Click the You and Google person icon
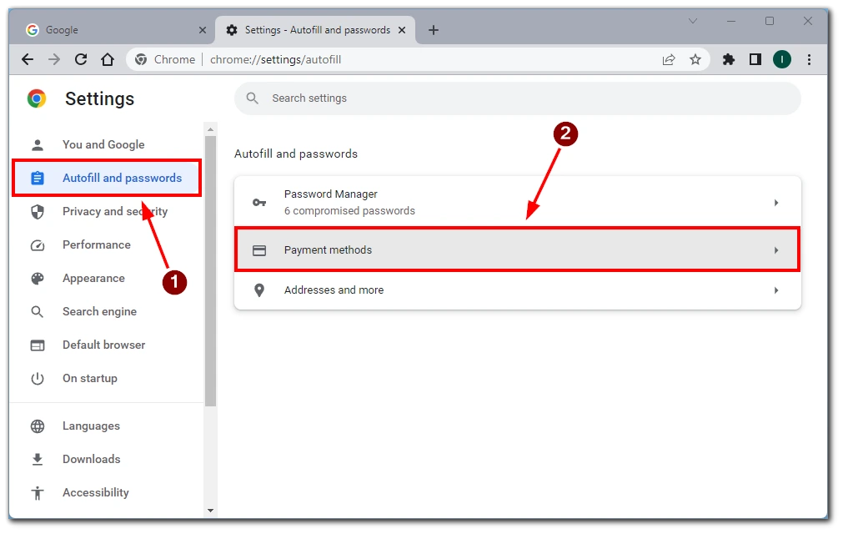The width and height of the screenshot is (843, 534). 37,144
